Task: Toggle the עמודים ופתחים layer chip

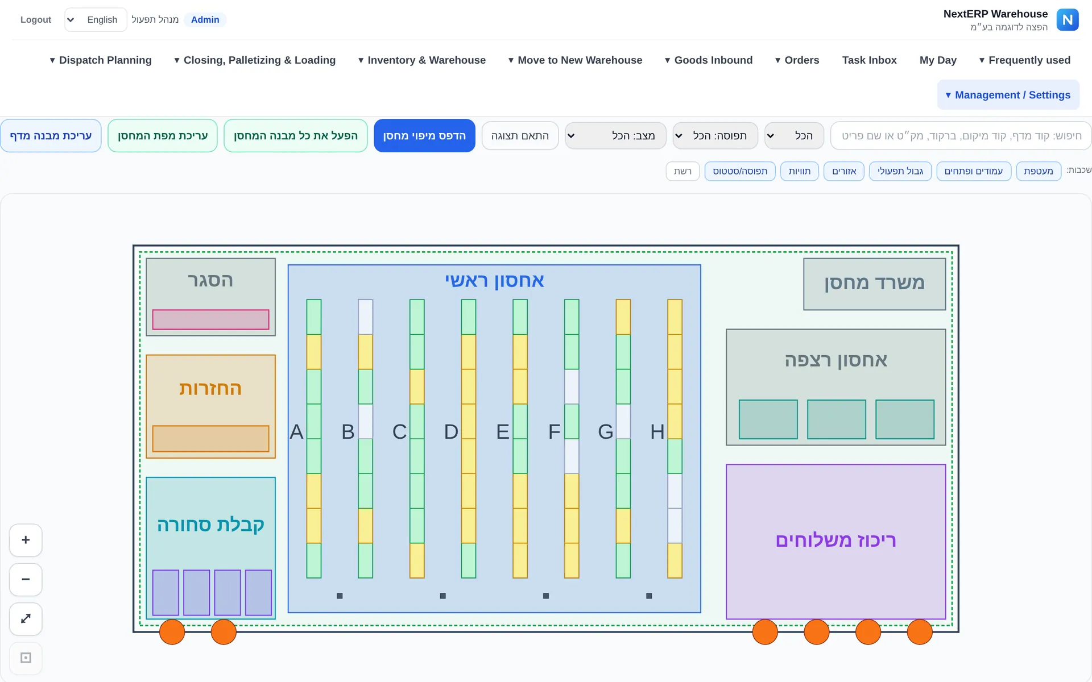Action: tap(974, 171)
